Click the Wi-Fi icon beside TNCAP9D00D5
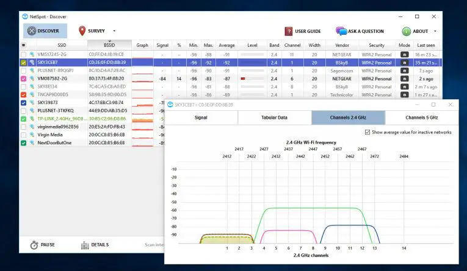The width and height of the screenshot is (467, 271). click(x=32, y=94)
